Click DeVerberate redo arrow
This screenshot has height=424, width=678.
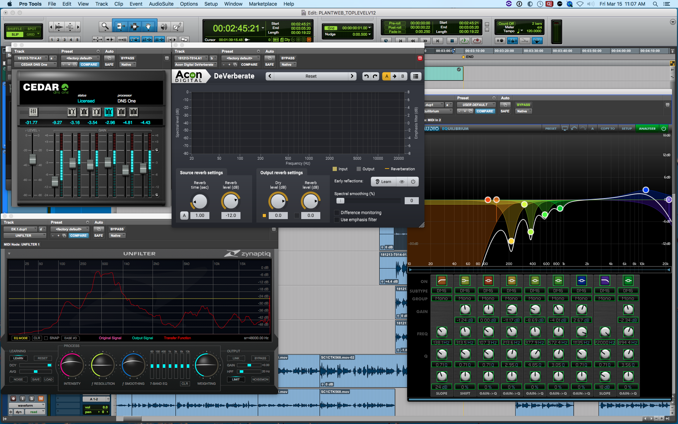pos(375,76)
